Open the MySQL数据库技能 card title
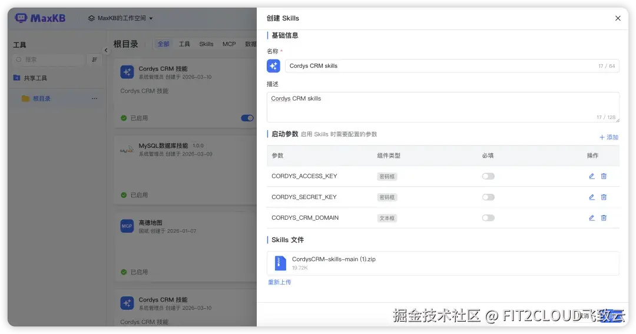Viewport: 636px width, 334px height. point(163,145)
